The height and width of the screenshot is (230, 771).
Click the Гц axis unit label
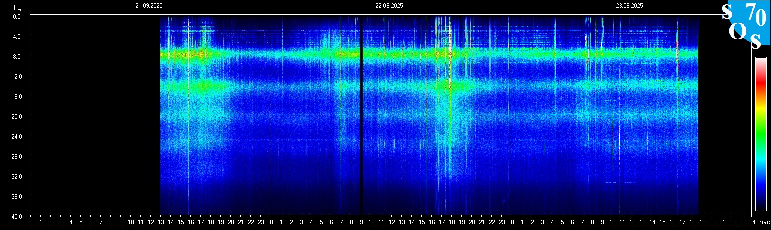coord(17,7)
